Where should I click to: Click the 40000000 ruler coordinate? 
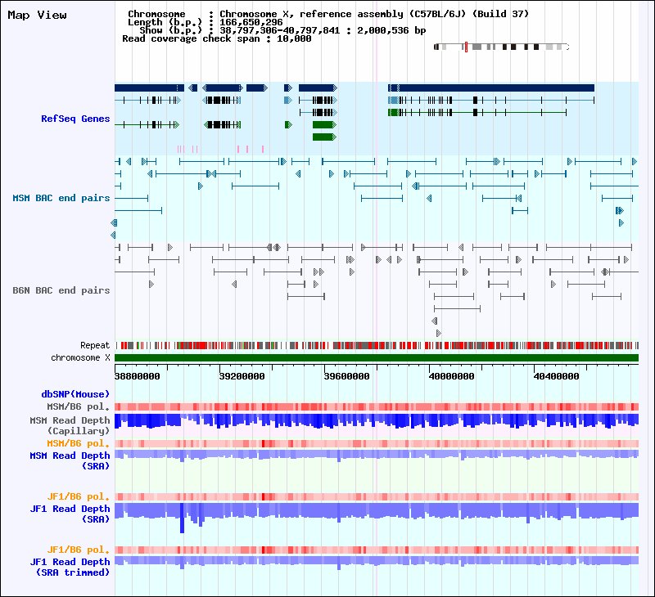coord(452,376)
